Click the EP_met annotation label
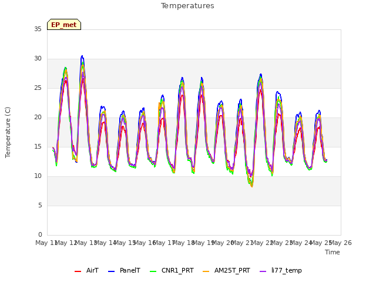This screenshot has width=376, height=282. tap(64, 25)
